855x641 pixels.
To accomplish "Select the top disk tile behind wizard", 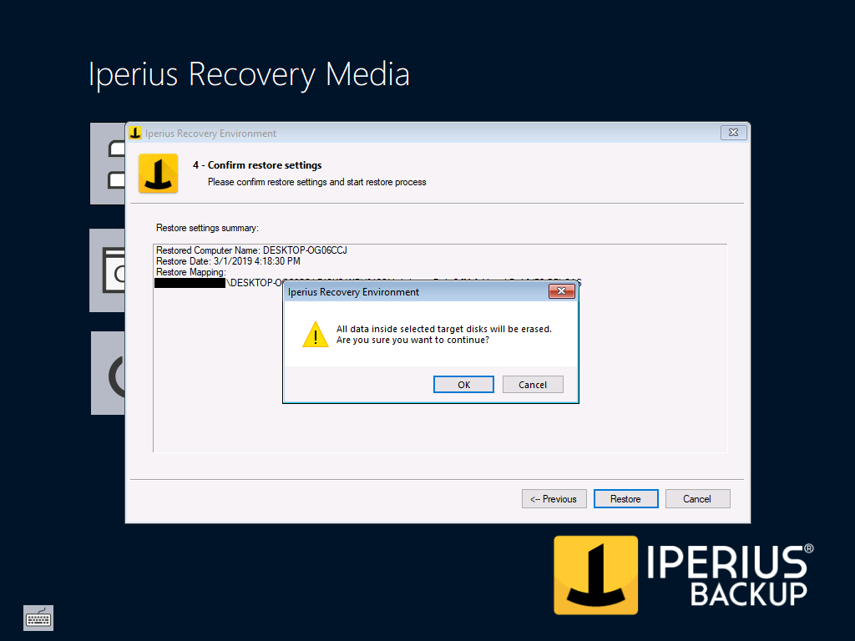I will pyautogui.click(x=108, y=164).
